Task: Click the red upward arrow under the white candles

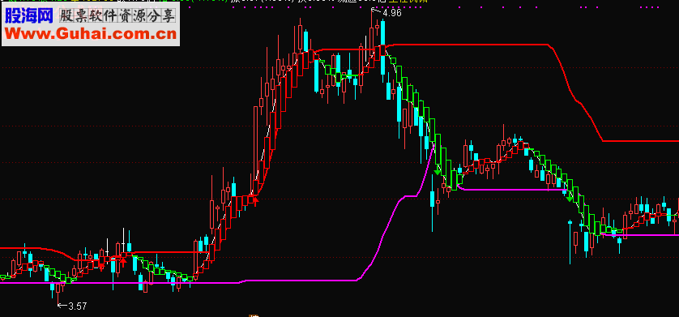Action: pyautogui.click(x=123, y=261)
